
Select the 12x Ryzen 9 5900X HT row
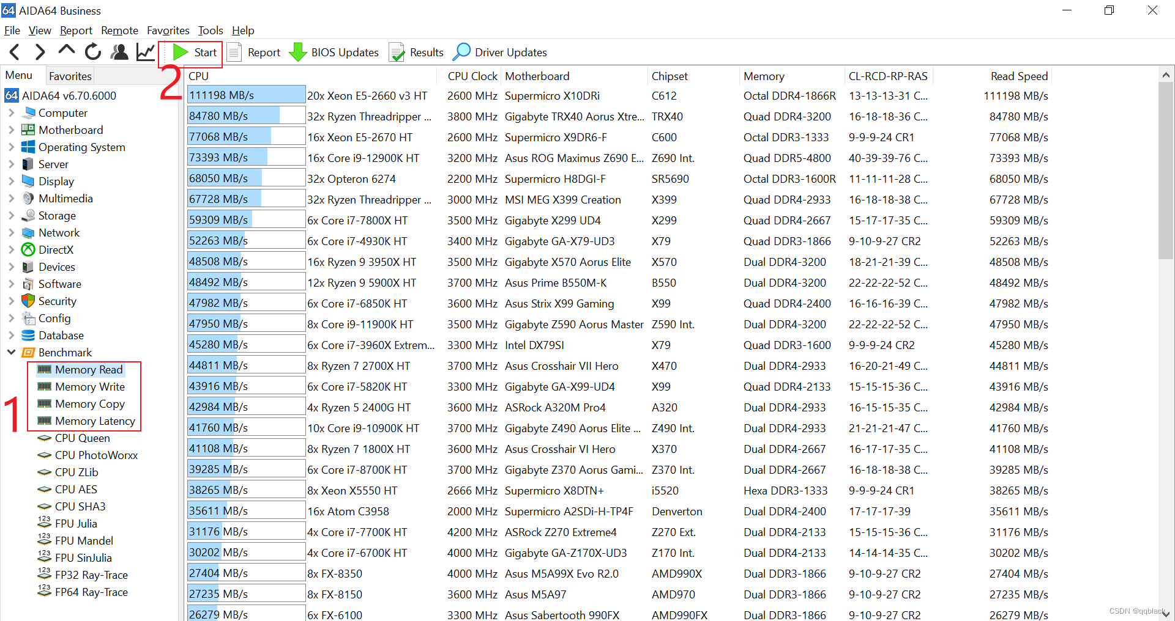click(618, 283)
